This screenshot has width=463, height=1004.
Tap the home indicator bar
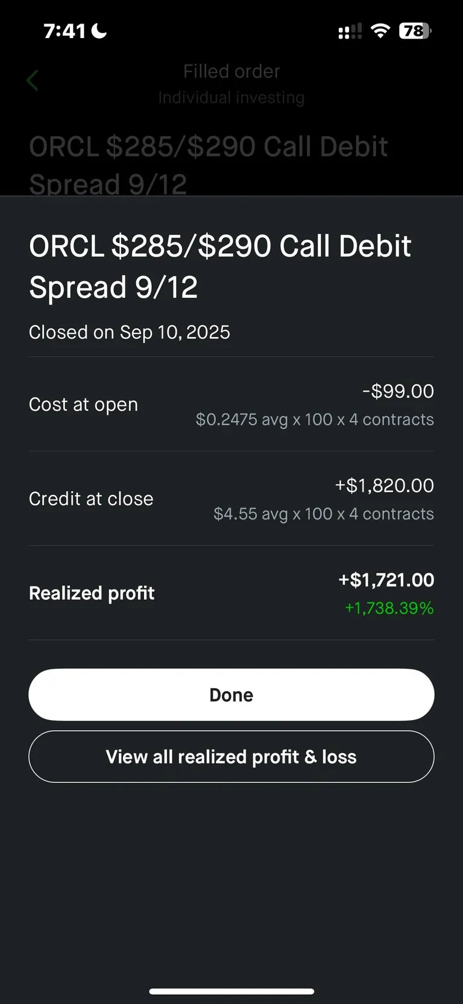[231, 991]
